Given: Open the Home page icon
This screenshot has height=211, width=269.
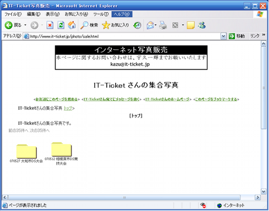Looking at the screenshot, I should click(72, 25).
